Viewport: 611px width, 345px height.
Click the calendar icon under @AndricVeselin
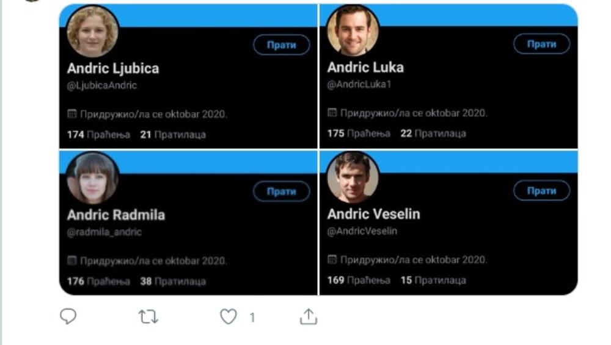[332, 260]
